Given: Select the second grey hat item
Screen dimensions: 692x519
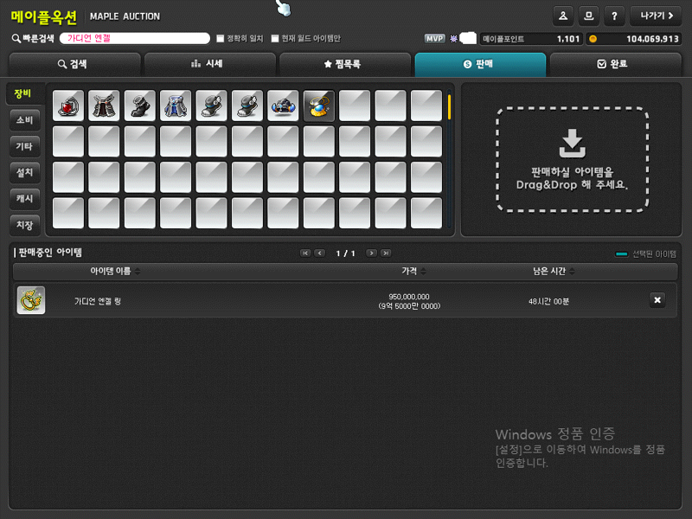Looking at the screenshot, I should click(x=247, y=106).
